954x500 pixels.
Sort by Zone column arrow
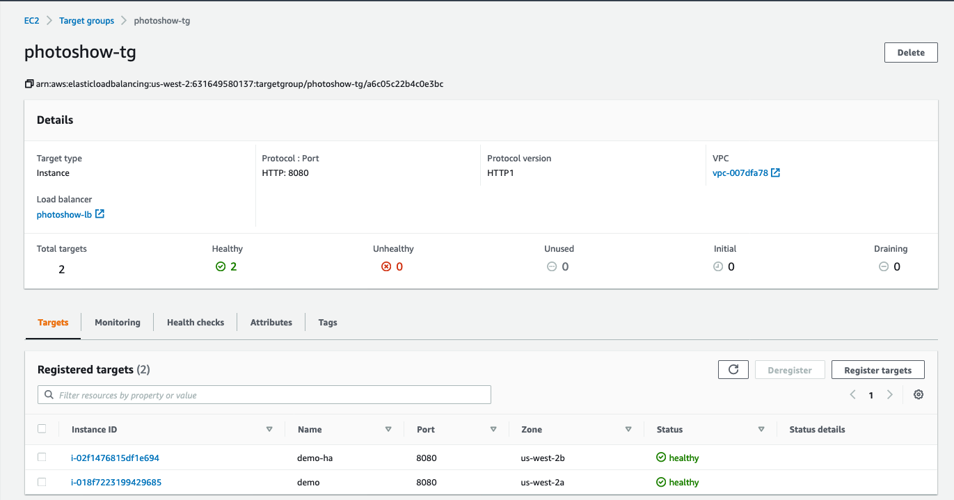[628, 430]
